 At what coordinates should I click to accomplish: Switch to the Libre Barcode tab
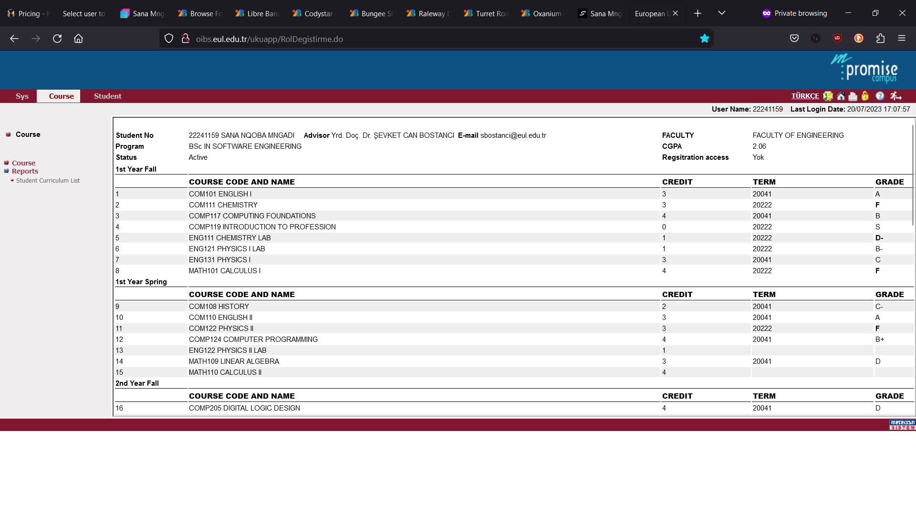pyautogui.click(x=258, y=13)
